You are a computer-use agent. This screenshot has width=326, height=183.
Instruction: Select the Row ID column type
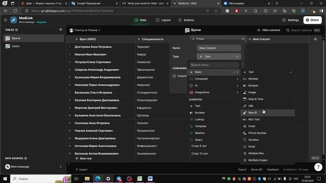267,113
